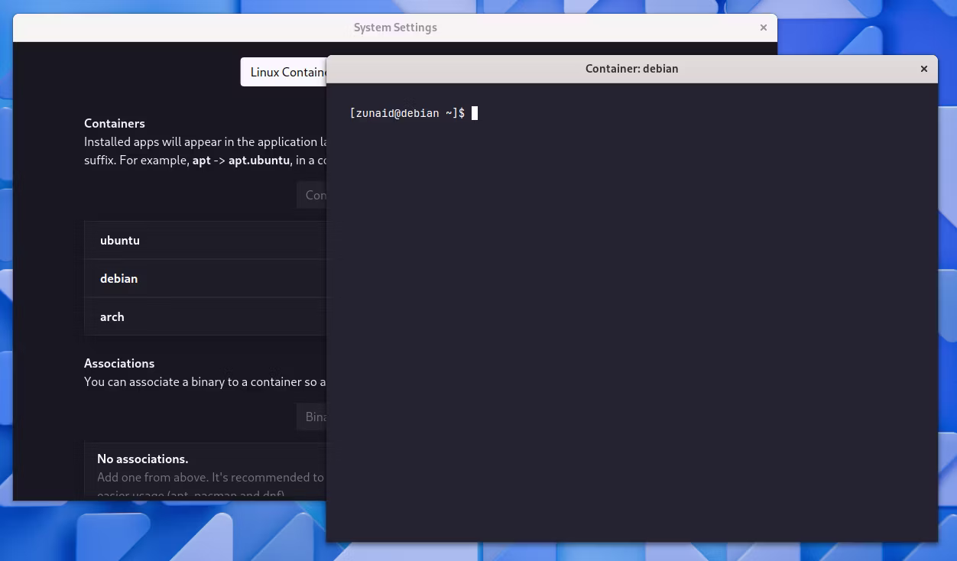Close the Container: debian terminal window
This screenshot has width=957, height=561.
click(923, 69)
